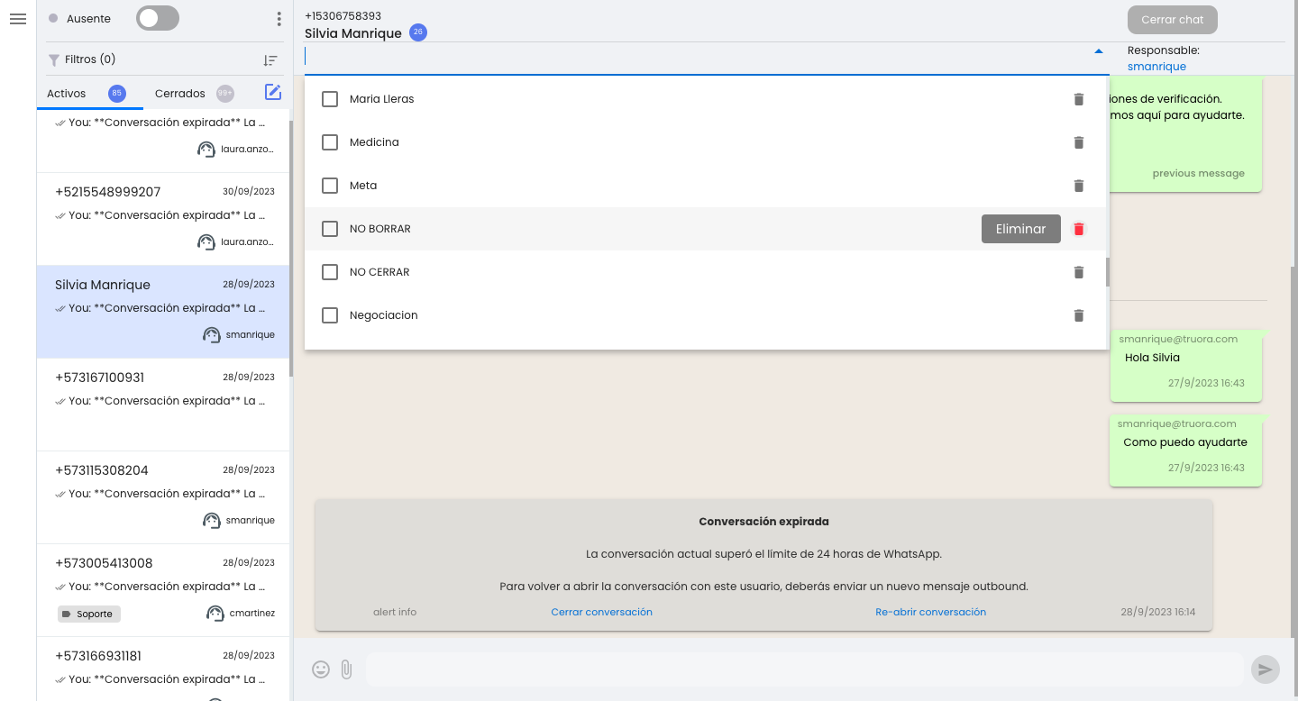Tick the NO CERRAR checkbox
This screenshot has width=1298, height=701.
coord(330,272)
